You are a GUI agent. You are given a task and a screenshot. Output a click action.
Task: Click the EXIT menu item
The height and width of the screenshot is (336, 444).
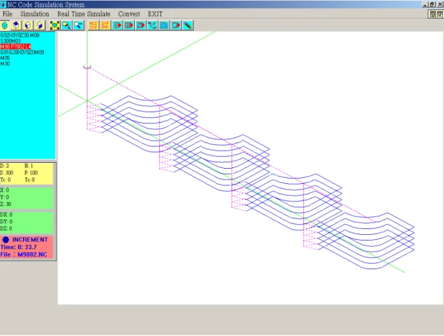(155, 14)
